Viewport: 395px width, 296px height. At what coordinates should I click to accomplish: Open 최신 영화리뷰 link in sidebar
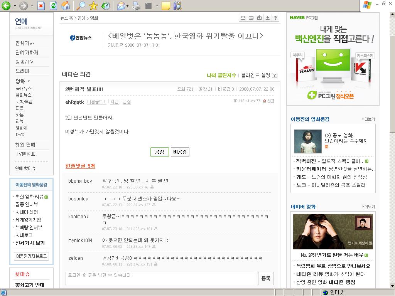point(29,197)
